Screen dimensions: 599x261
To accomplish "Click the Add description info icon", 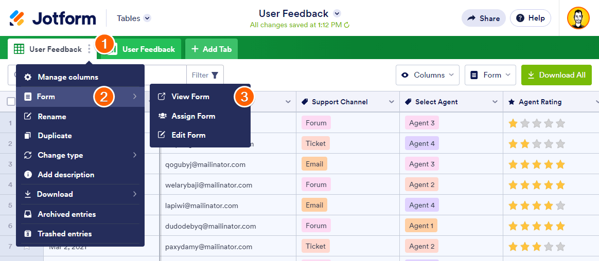I will coord(28,175).
